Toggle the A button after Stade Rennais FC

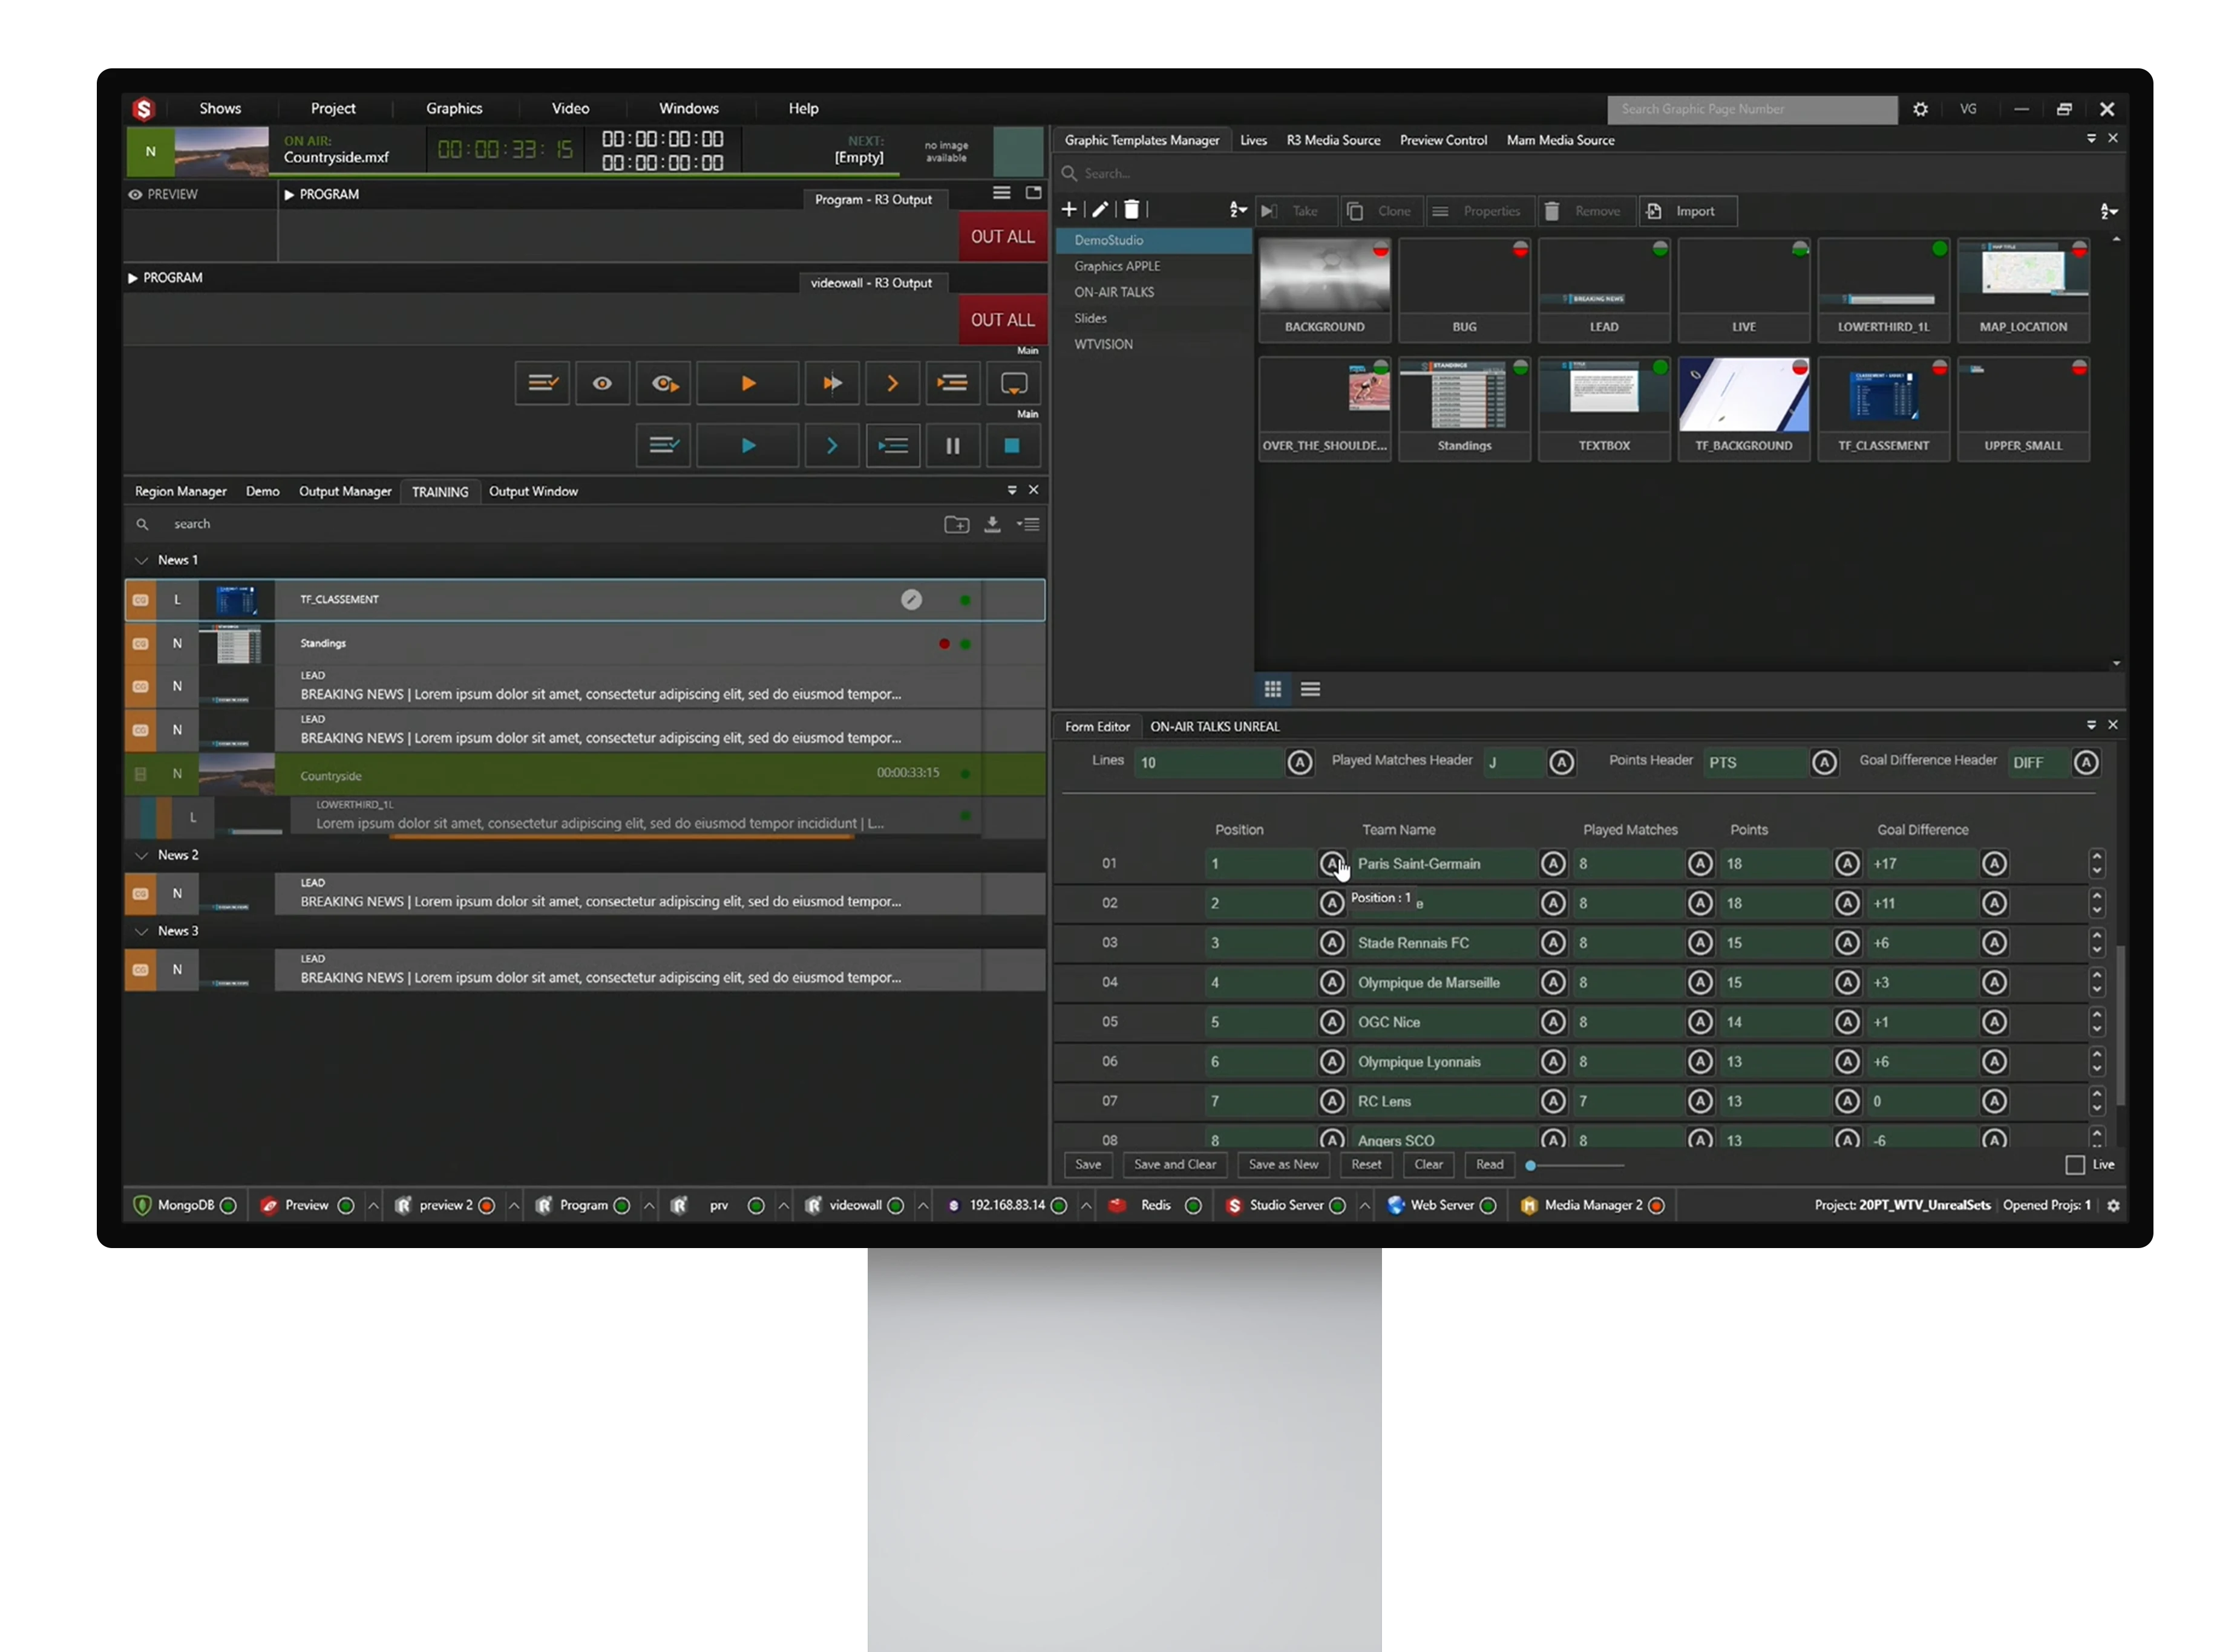click(1553, 943)
